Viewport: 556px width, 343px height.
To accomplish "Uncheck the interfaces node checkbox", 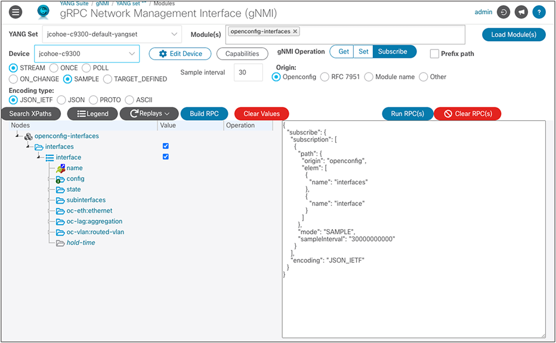I will pyautogui.click(x=166, y=146).
